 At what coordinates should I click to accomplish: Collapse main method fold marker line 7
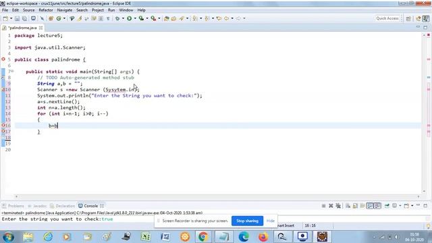12,72
